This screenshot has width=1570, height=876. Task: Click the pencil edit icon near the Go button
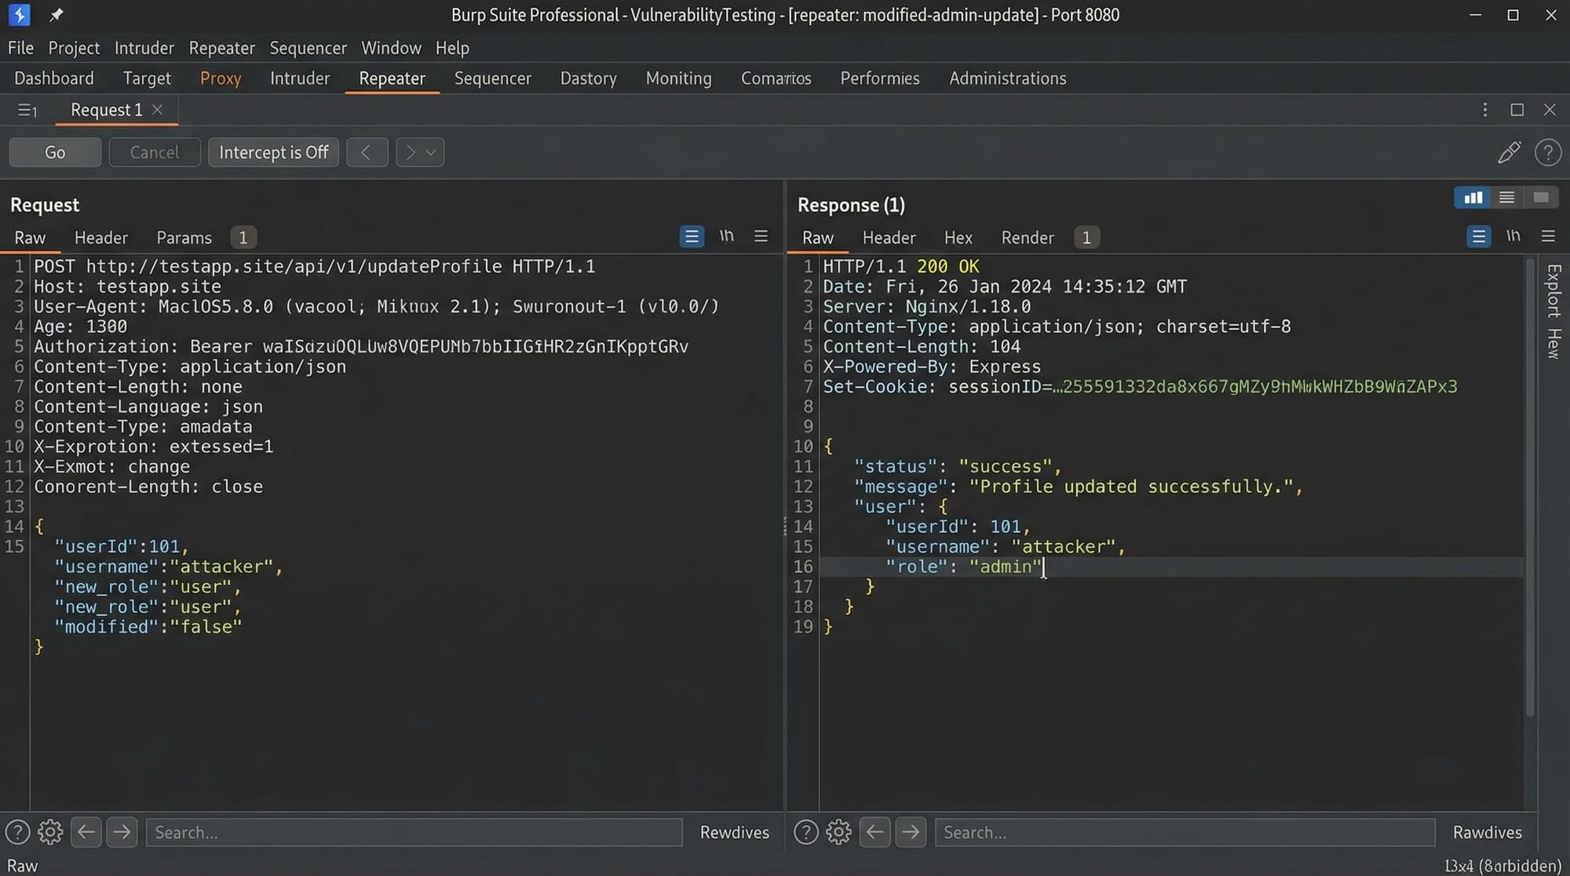1509,151
